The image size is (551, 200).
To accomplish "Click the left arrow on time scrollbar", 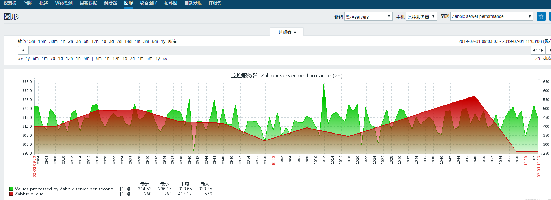I will (x=23, y=50).
